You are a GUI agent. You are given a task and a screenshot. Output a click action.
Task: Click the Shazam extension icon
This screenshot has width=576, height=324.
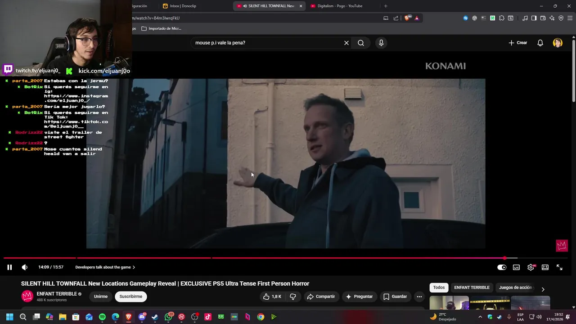click(x=466, y=18)
